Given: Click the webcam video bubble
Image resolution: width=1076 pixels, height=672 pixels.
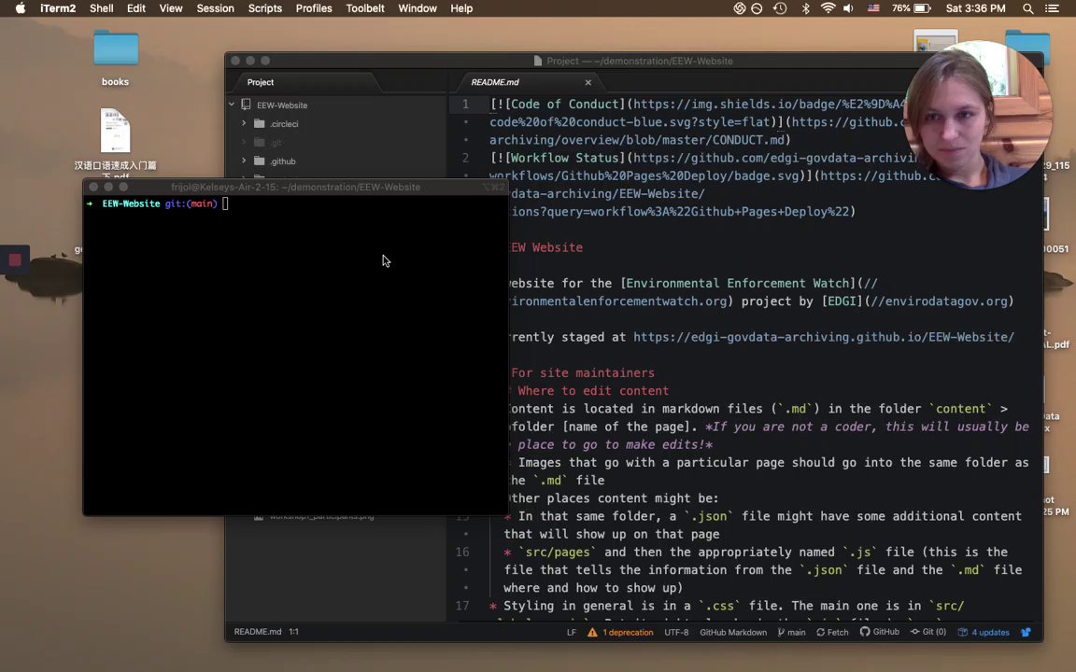Looking at the screenshot, I should (979, 115).
